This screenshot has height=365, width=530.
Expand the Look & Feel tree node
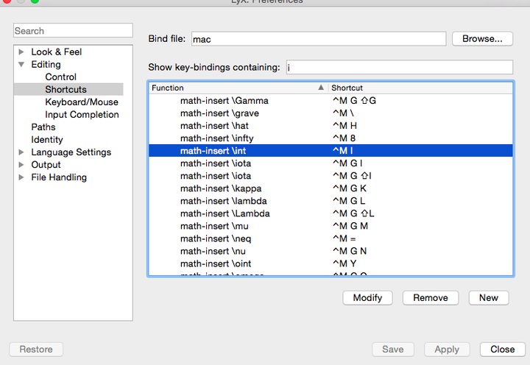(21, 52)
